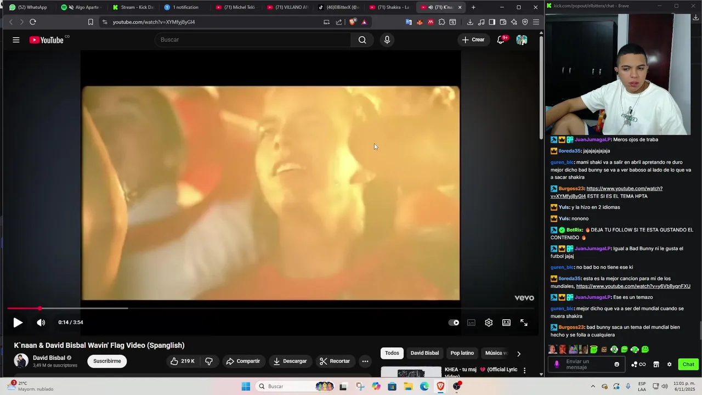Click the Descargar download button
Screen dimensions: 702x395
click(x=290, y=361)
